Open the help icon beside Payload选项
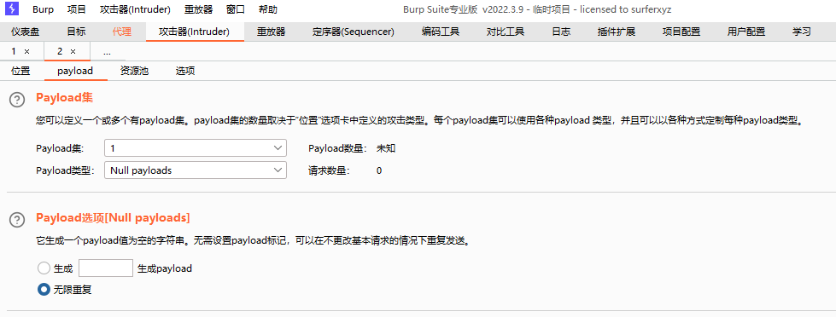The width and height of the screenshot is (836, 317). coord(17,219)
